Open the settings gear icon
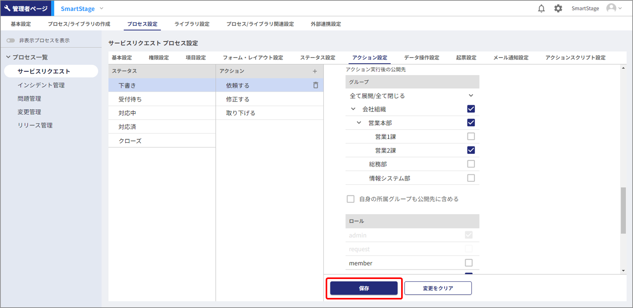Viewport: 633px width, 308px height. [x=558, y=9]
